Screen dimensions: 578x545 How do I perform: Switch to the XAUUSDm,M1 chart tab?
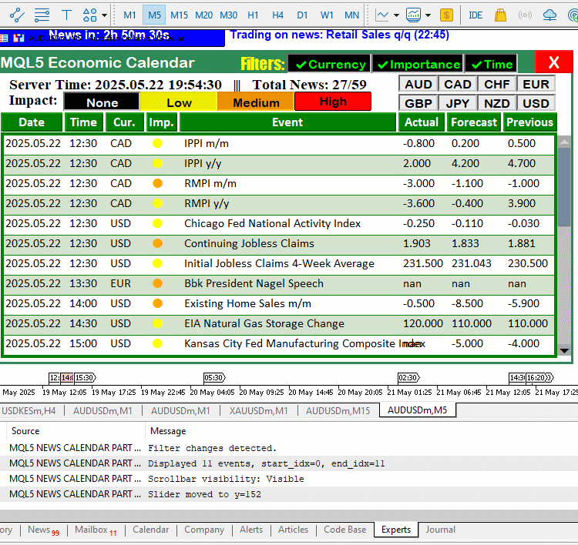click(258, 410)
